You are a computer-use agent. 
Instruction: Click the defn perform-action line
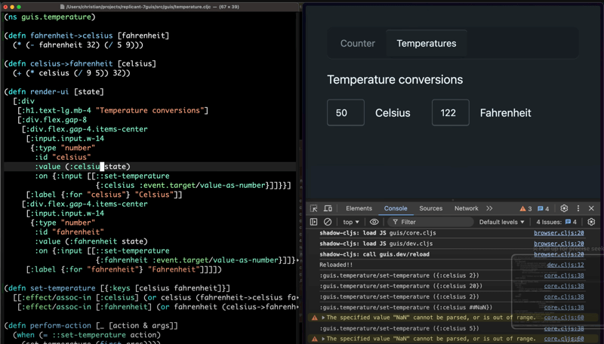[x=91, y=326]
